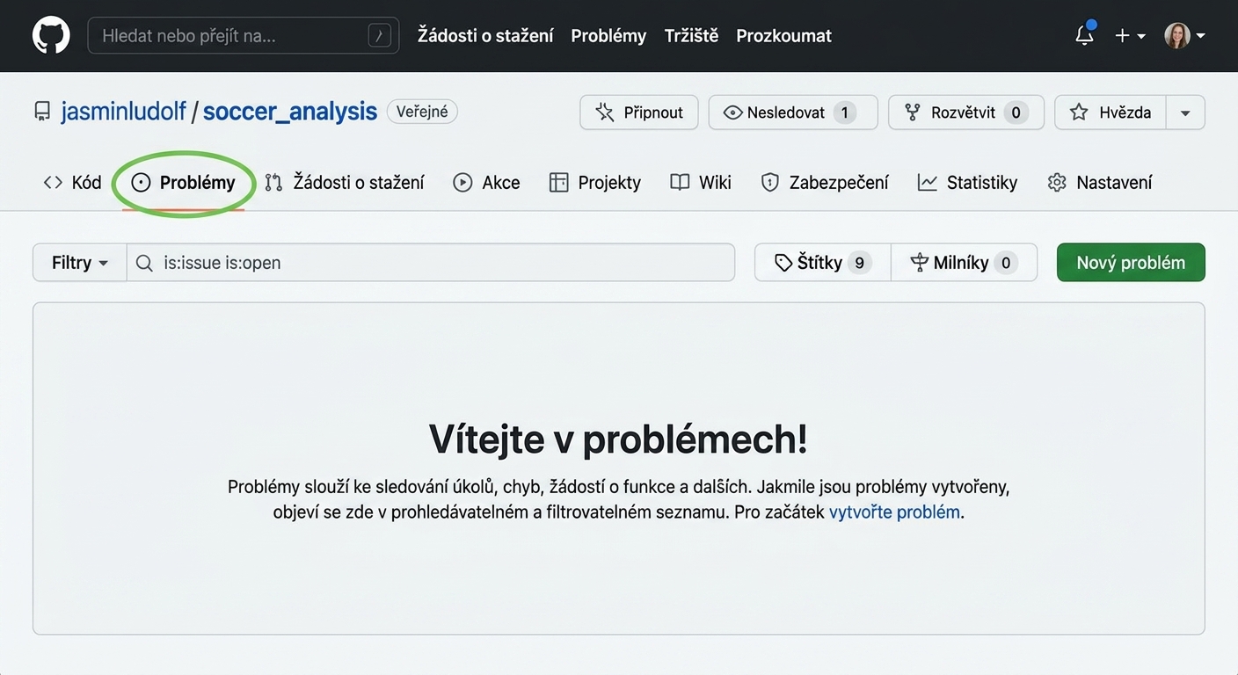Pin the repository with 'Připnout'
1238x675 pixels.
coord(639,112)
